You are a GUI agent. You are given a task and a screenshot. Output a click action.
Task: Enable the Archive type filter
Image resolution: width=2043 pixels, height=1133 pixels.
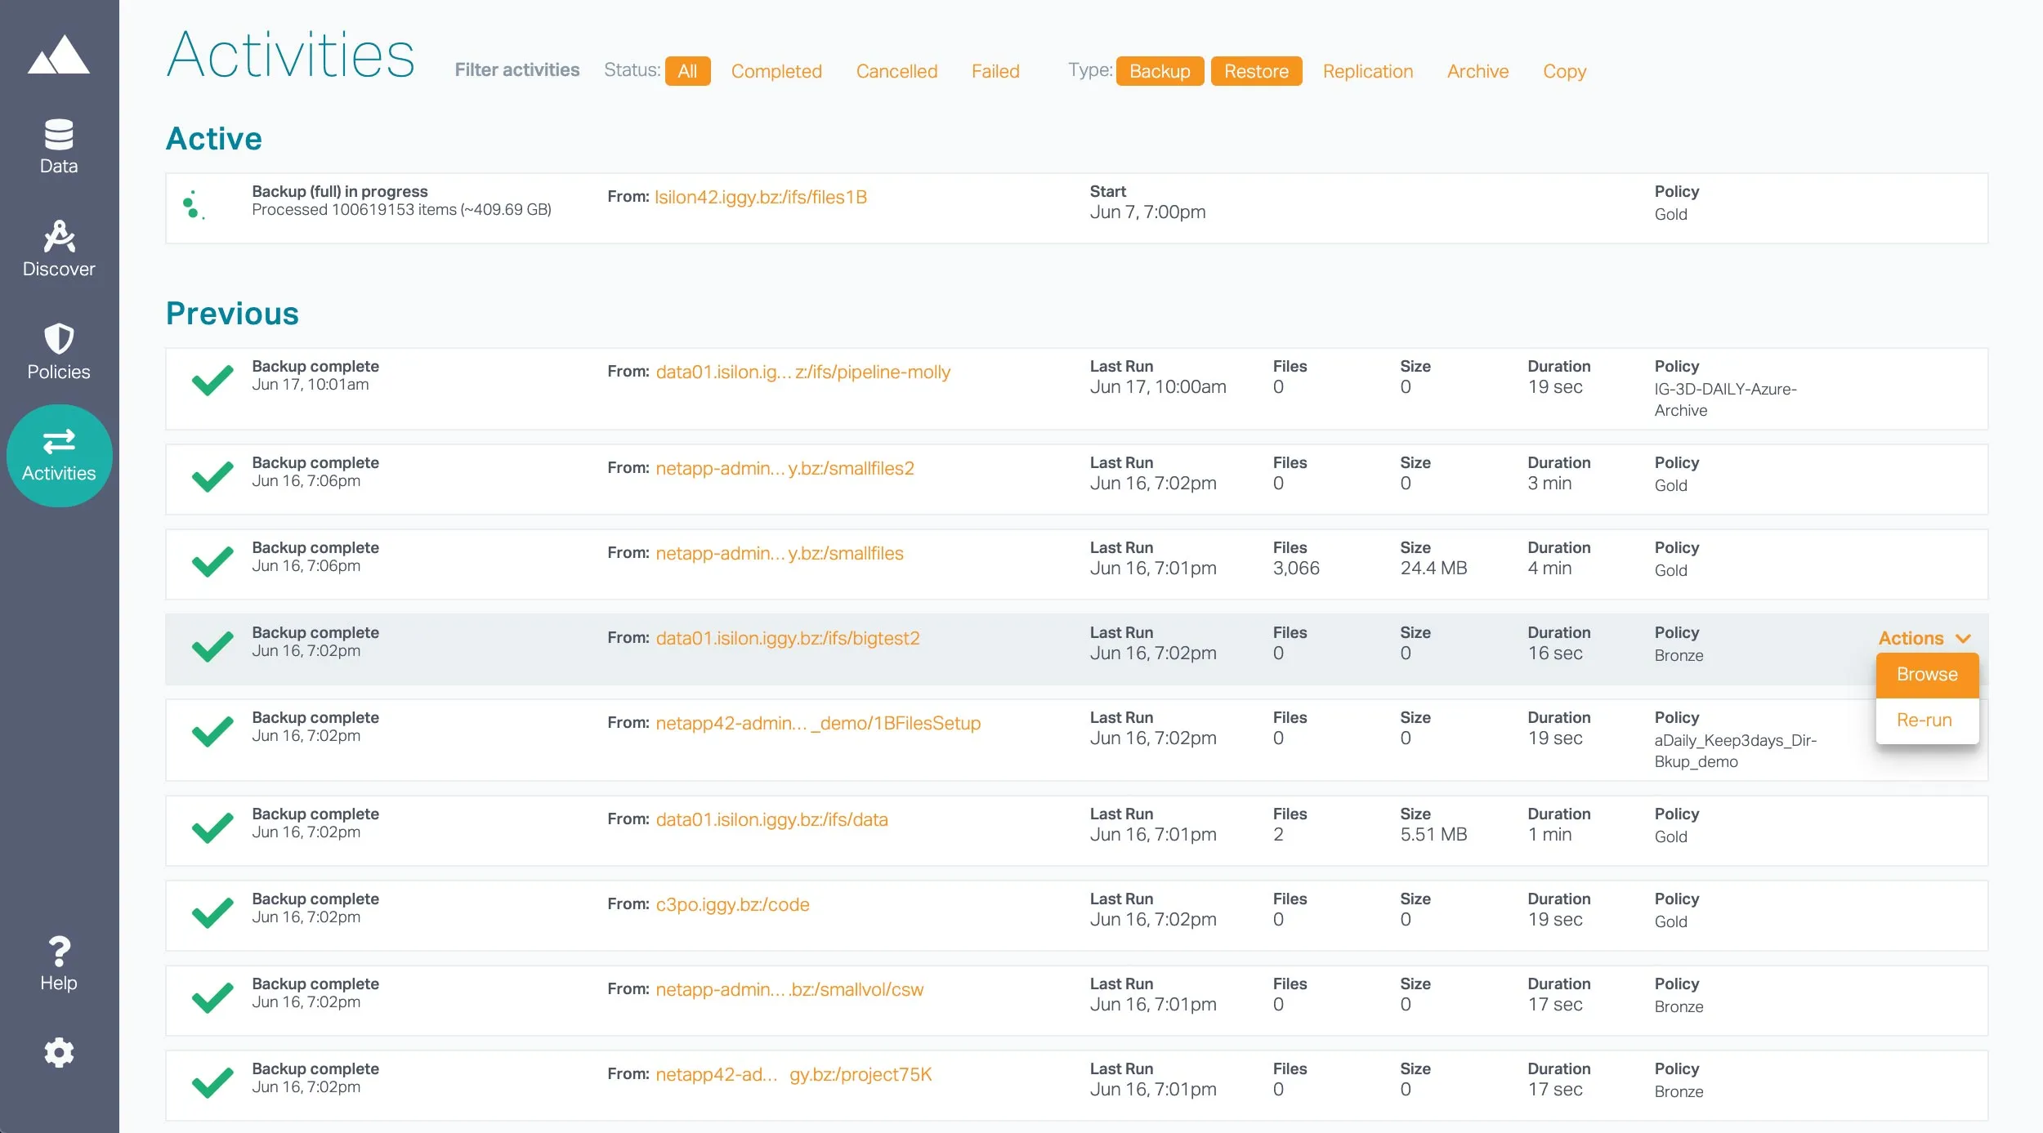pos(1477,71)
